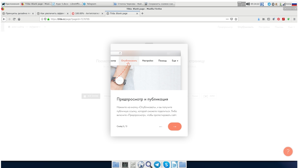Open the orange help question-mark bubble

click(288, 151)
